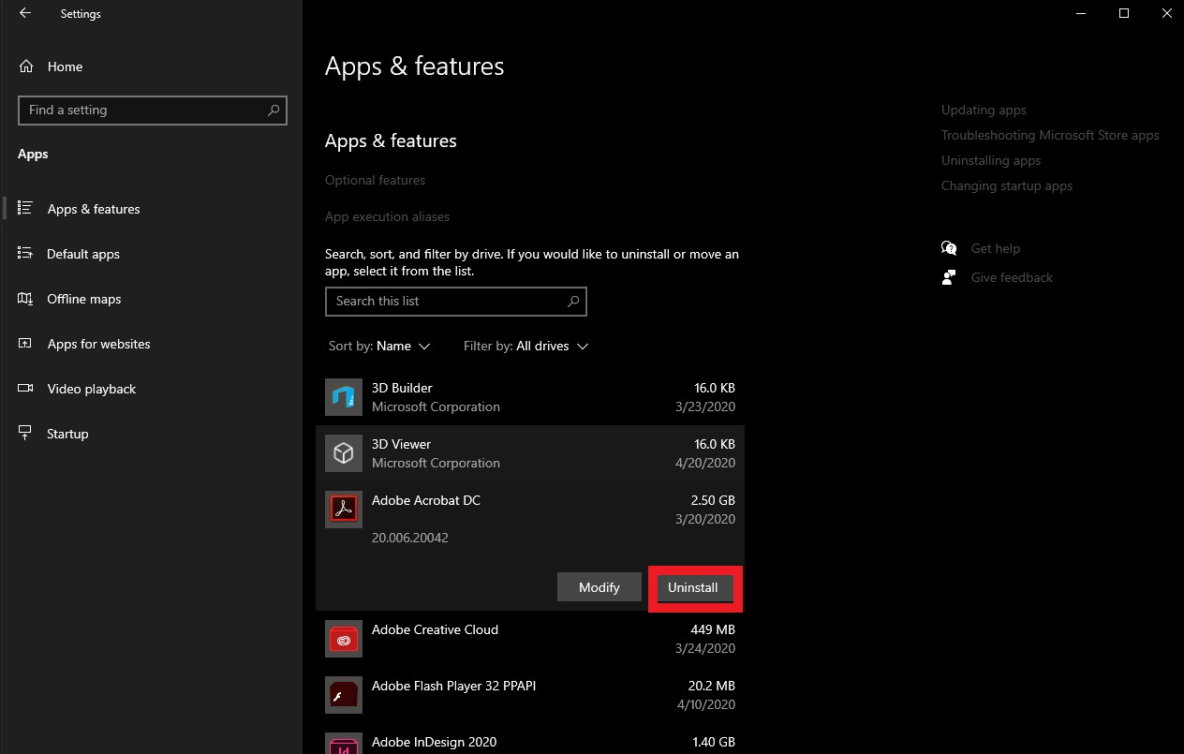Open App execution aliases link
Viewport: 1184px width, 754px height.
pyautogui.click(x=387, y=216)
